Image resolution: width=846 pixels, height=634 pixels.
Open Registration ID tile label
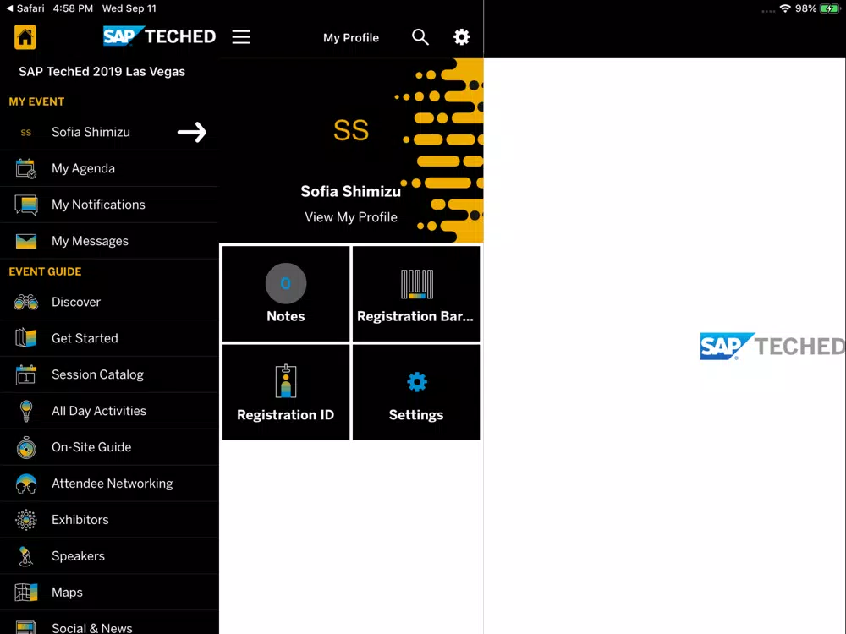tap(285, 415)
